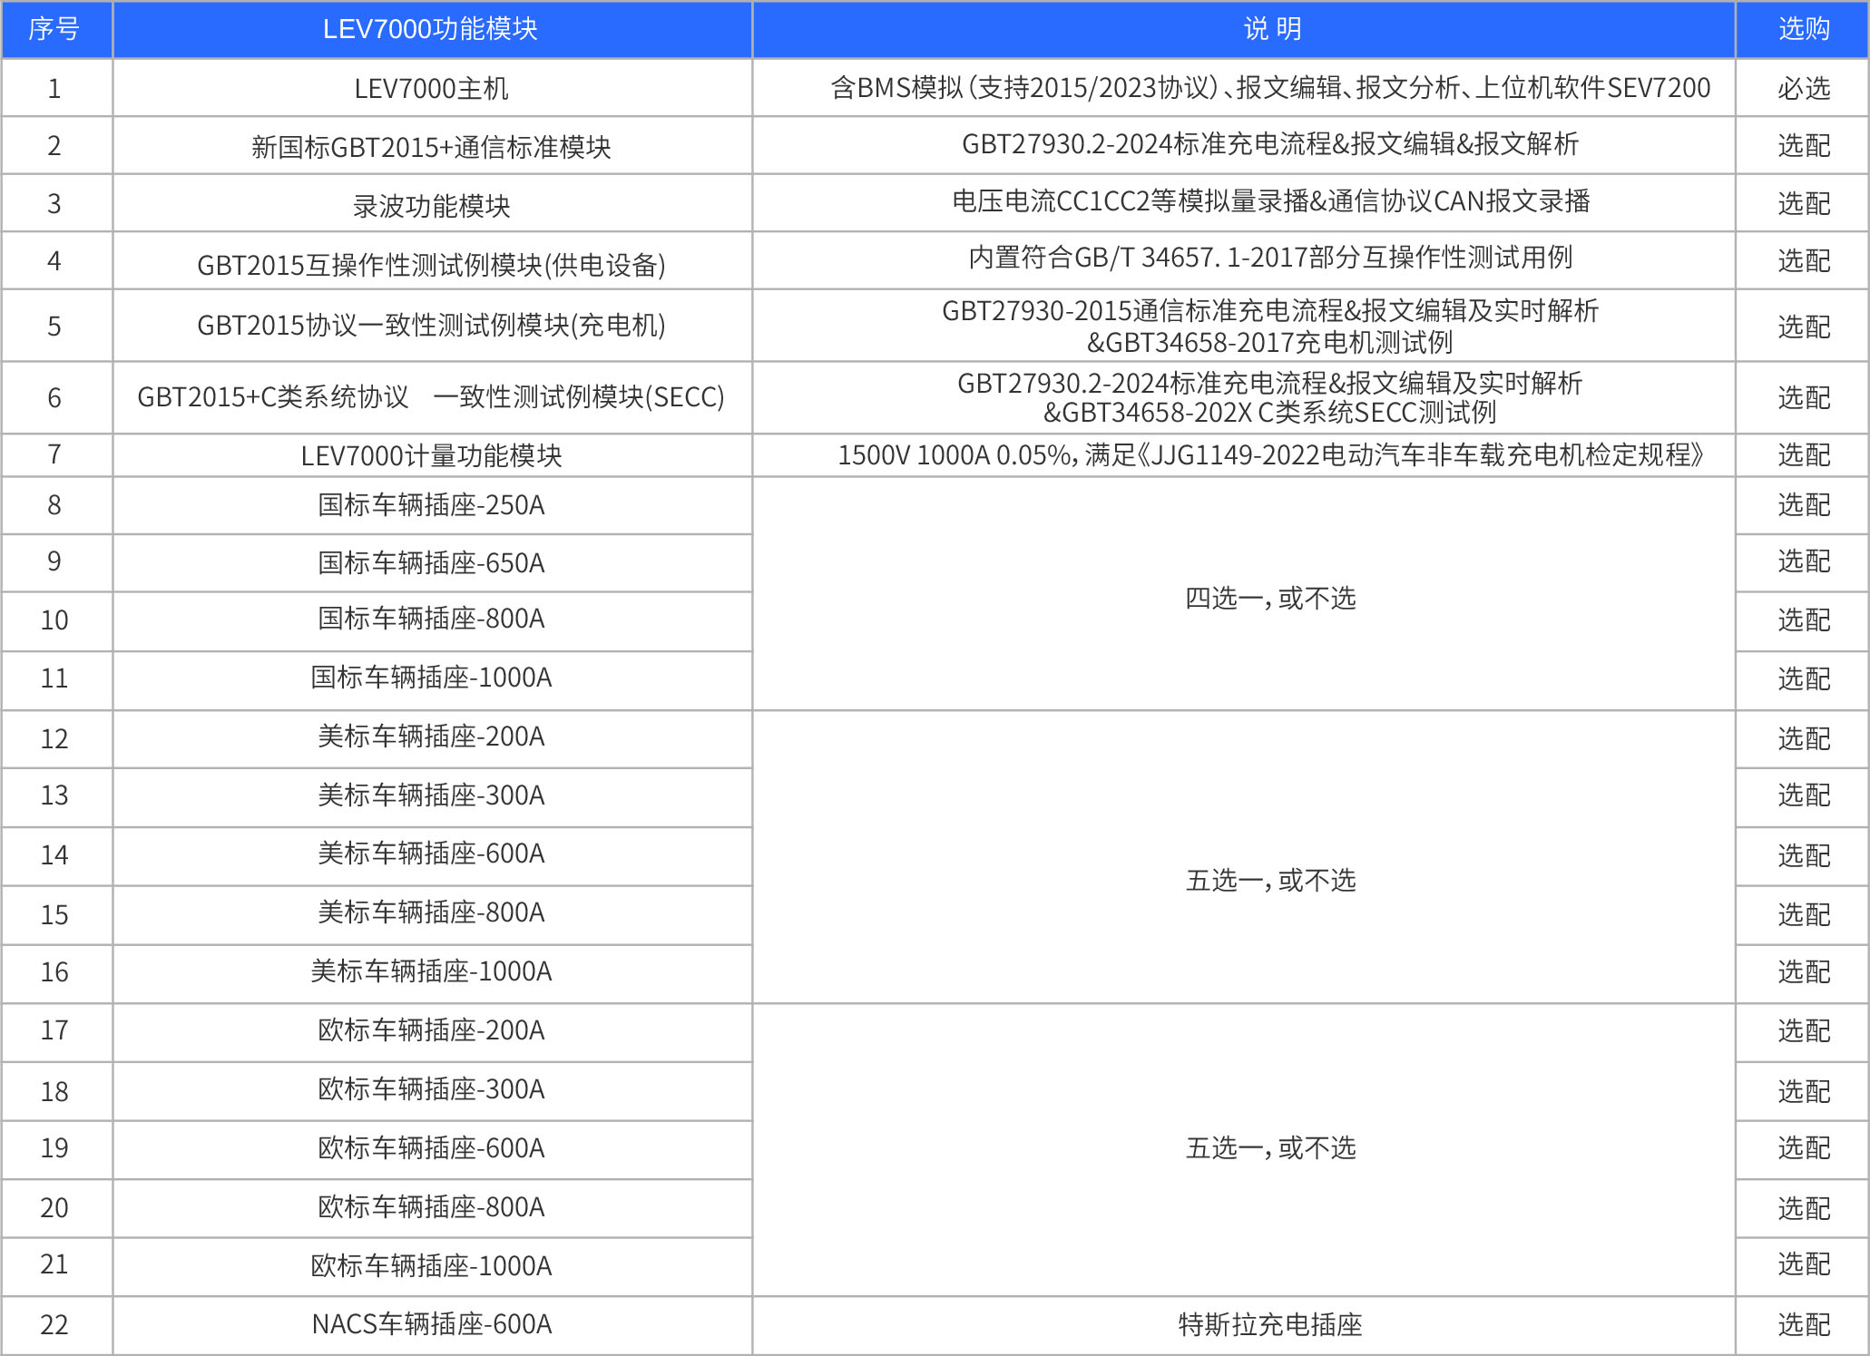Click 欧标车辆插座-300A cell
This screenshot has width=1870, height=1356.
pyautogui.click(x=431, y=1089)
